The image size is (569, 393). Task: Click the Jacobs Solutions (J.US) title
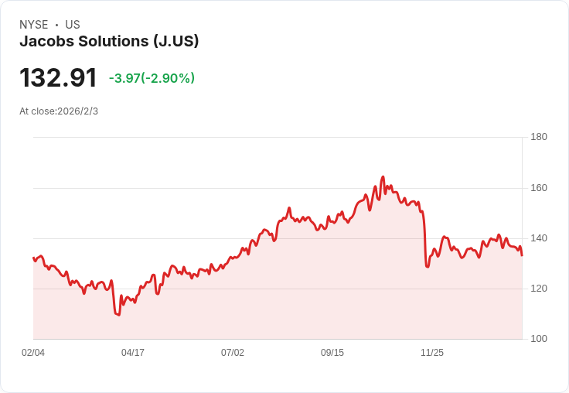109,41
